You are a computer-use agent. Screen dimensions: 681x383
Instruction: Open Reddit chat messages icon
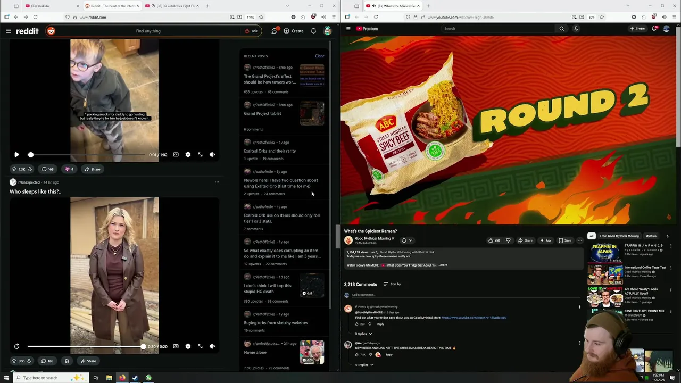[275, 31]
